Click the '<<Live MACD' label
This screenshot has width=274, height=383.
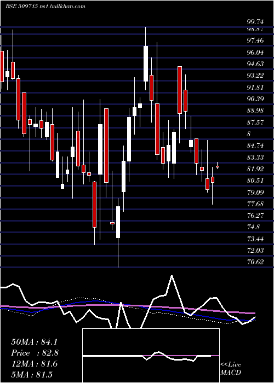(x=231, y=369)
